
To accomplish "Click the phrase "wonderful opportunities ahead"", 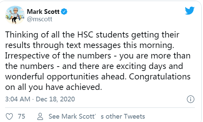I will [66, 77].
